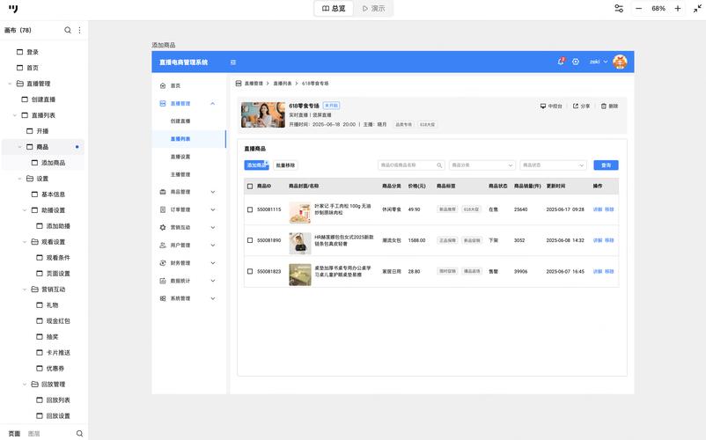706x440 pixels.
Task: Select 图层 tab at panel bottom
Action: [x=33, y=434]
